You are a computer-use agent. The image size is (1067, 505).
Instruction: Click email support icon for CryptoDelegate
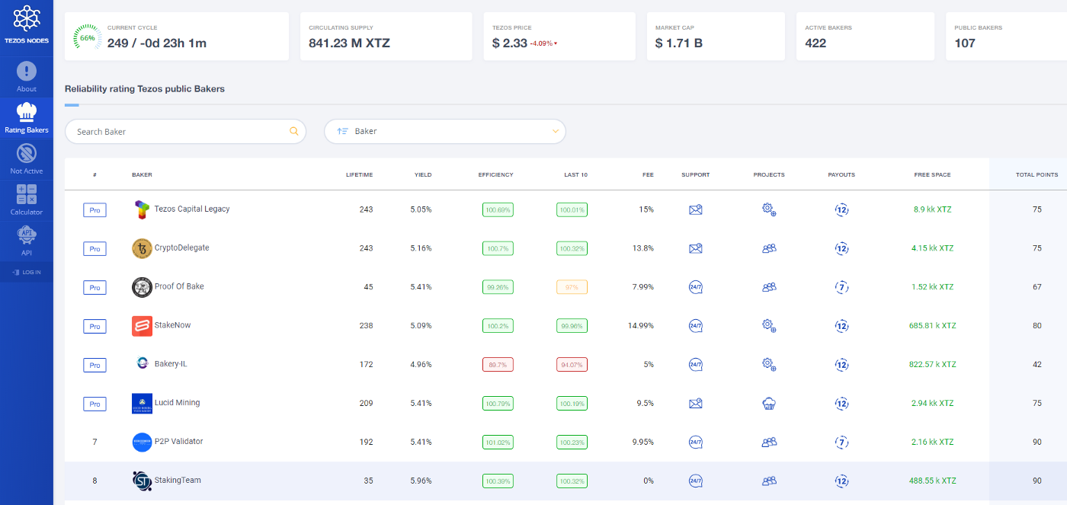click(x=695, y=248)
